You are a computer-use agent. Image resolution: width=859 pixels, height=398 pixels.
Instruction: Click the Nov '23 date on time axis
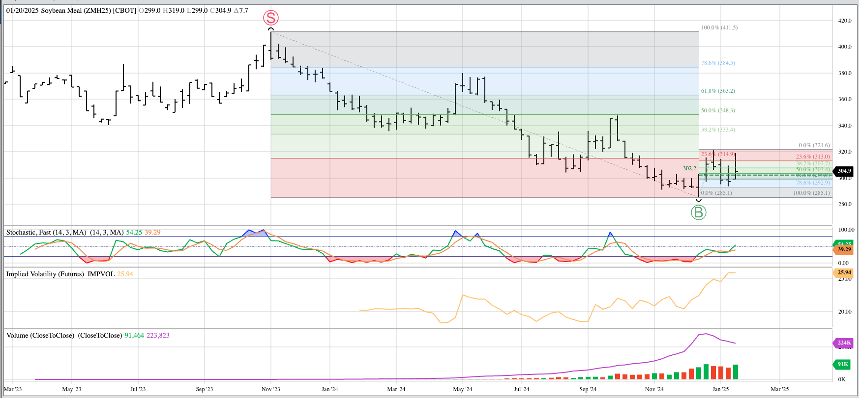click(270, 389)
